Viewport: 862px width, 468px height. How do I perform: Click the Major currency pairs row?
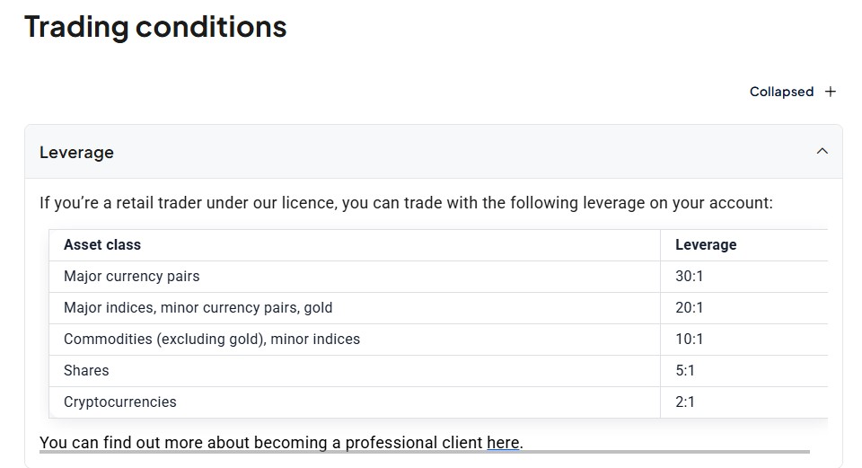438,277
